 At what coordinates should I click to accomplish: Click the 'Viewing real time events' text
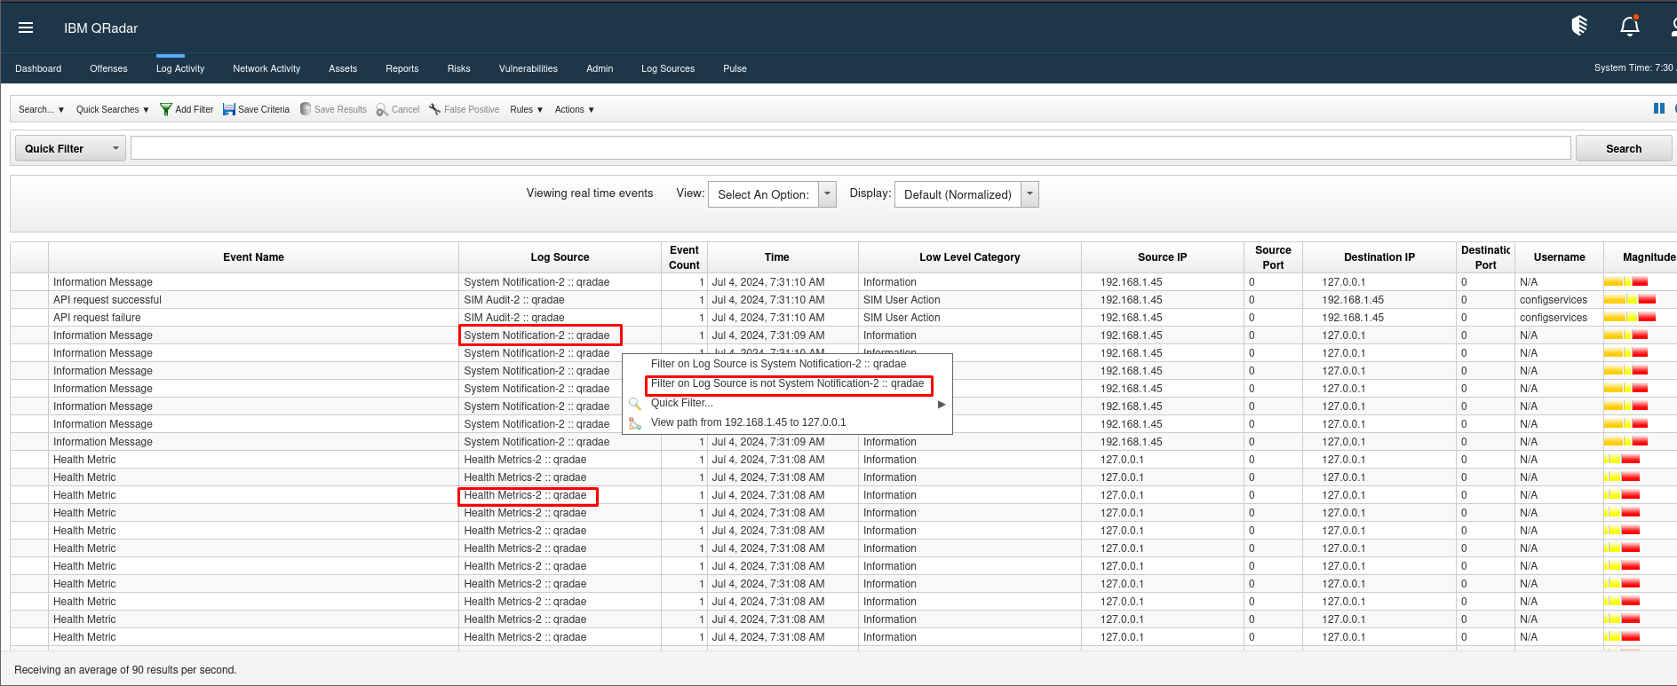click(x=590, y=193)
